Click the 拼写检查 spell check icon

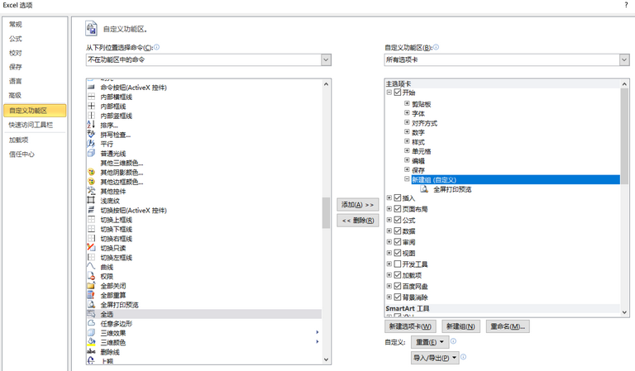[91, 135]
